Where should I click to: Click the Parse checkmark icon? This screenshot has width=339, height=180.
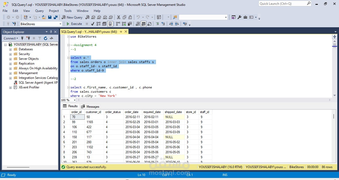(x=93, y=24)
